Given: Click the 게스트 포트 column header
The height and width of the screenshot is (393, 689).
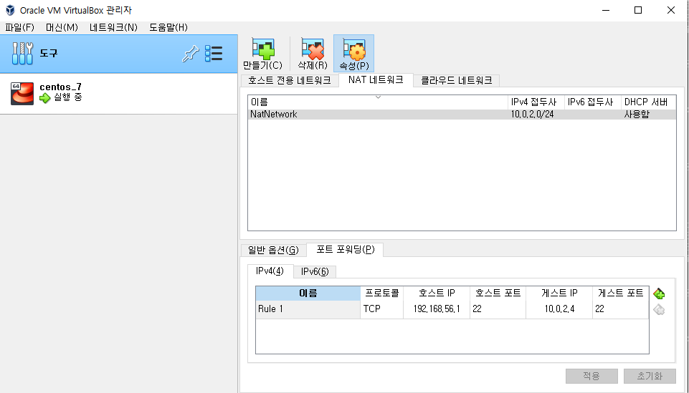Looking at the screenshot, I should [620, 293].
